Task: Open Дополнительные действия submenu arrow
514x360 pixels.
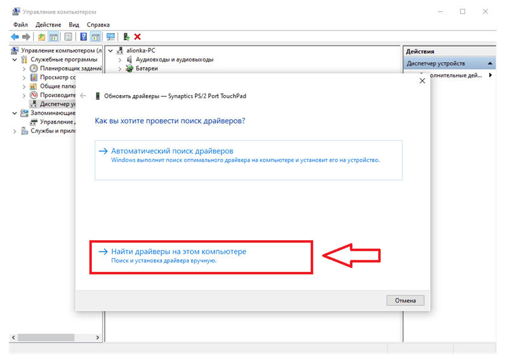Action: click(x=491, y=75)
